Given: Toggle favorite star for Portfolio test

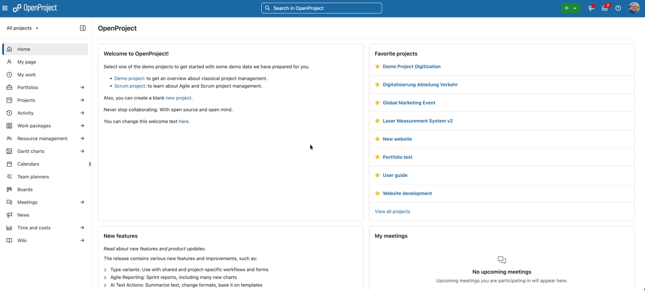Looking at the screenshot, I should point(377,157).
